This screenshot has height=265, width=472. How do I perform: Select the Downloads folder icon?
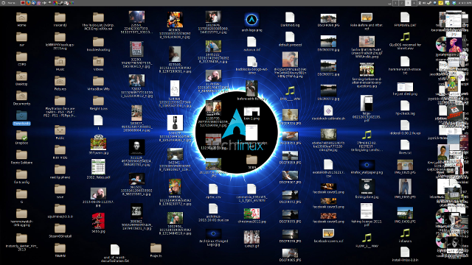[21, 118]
